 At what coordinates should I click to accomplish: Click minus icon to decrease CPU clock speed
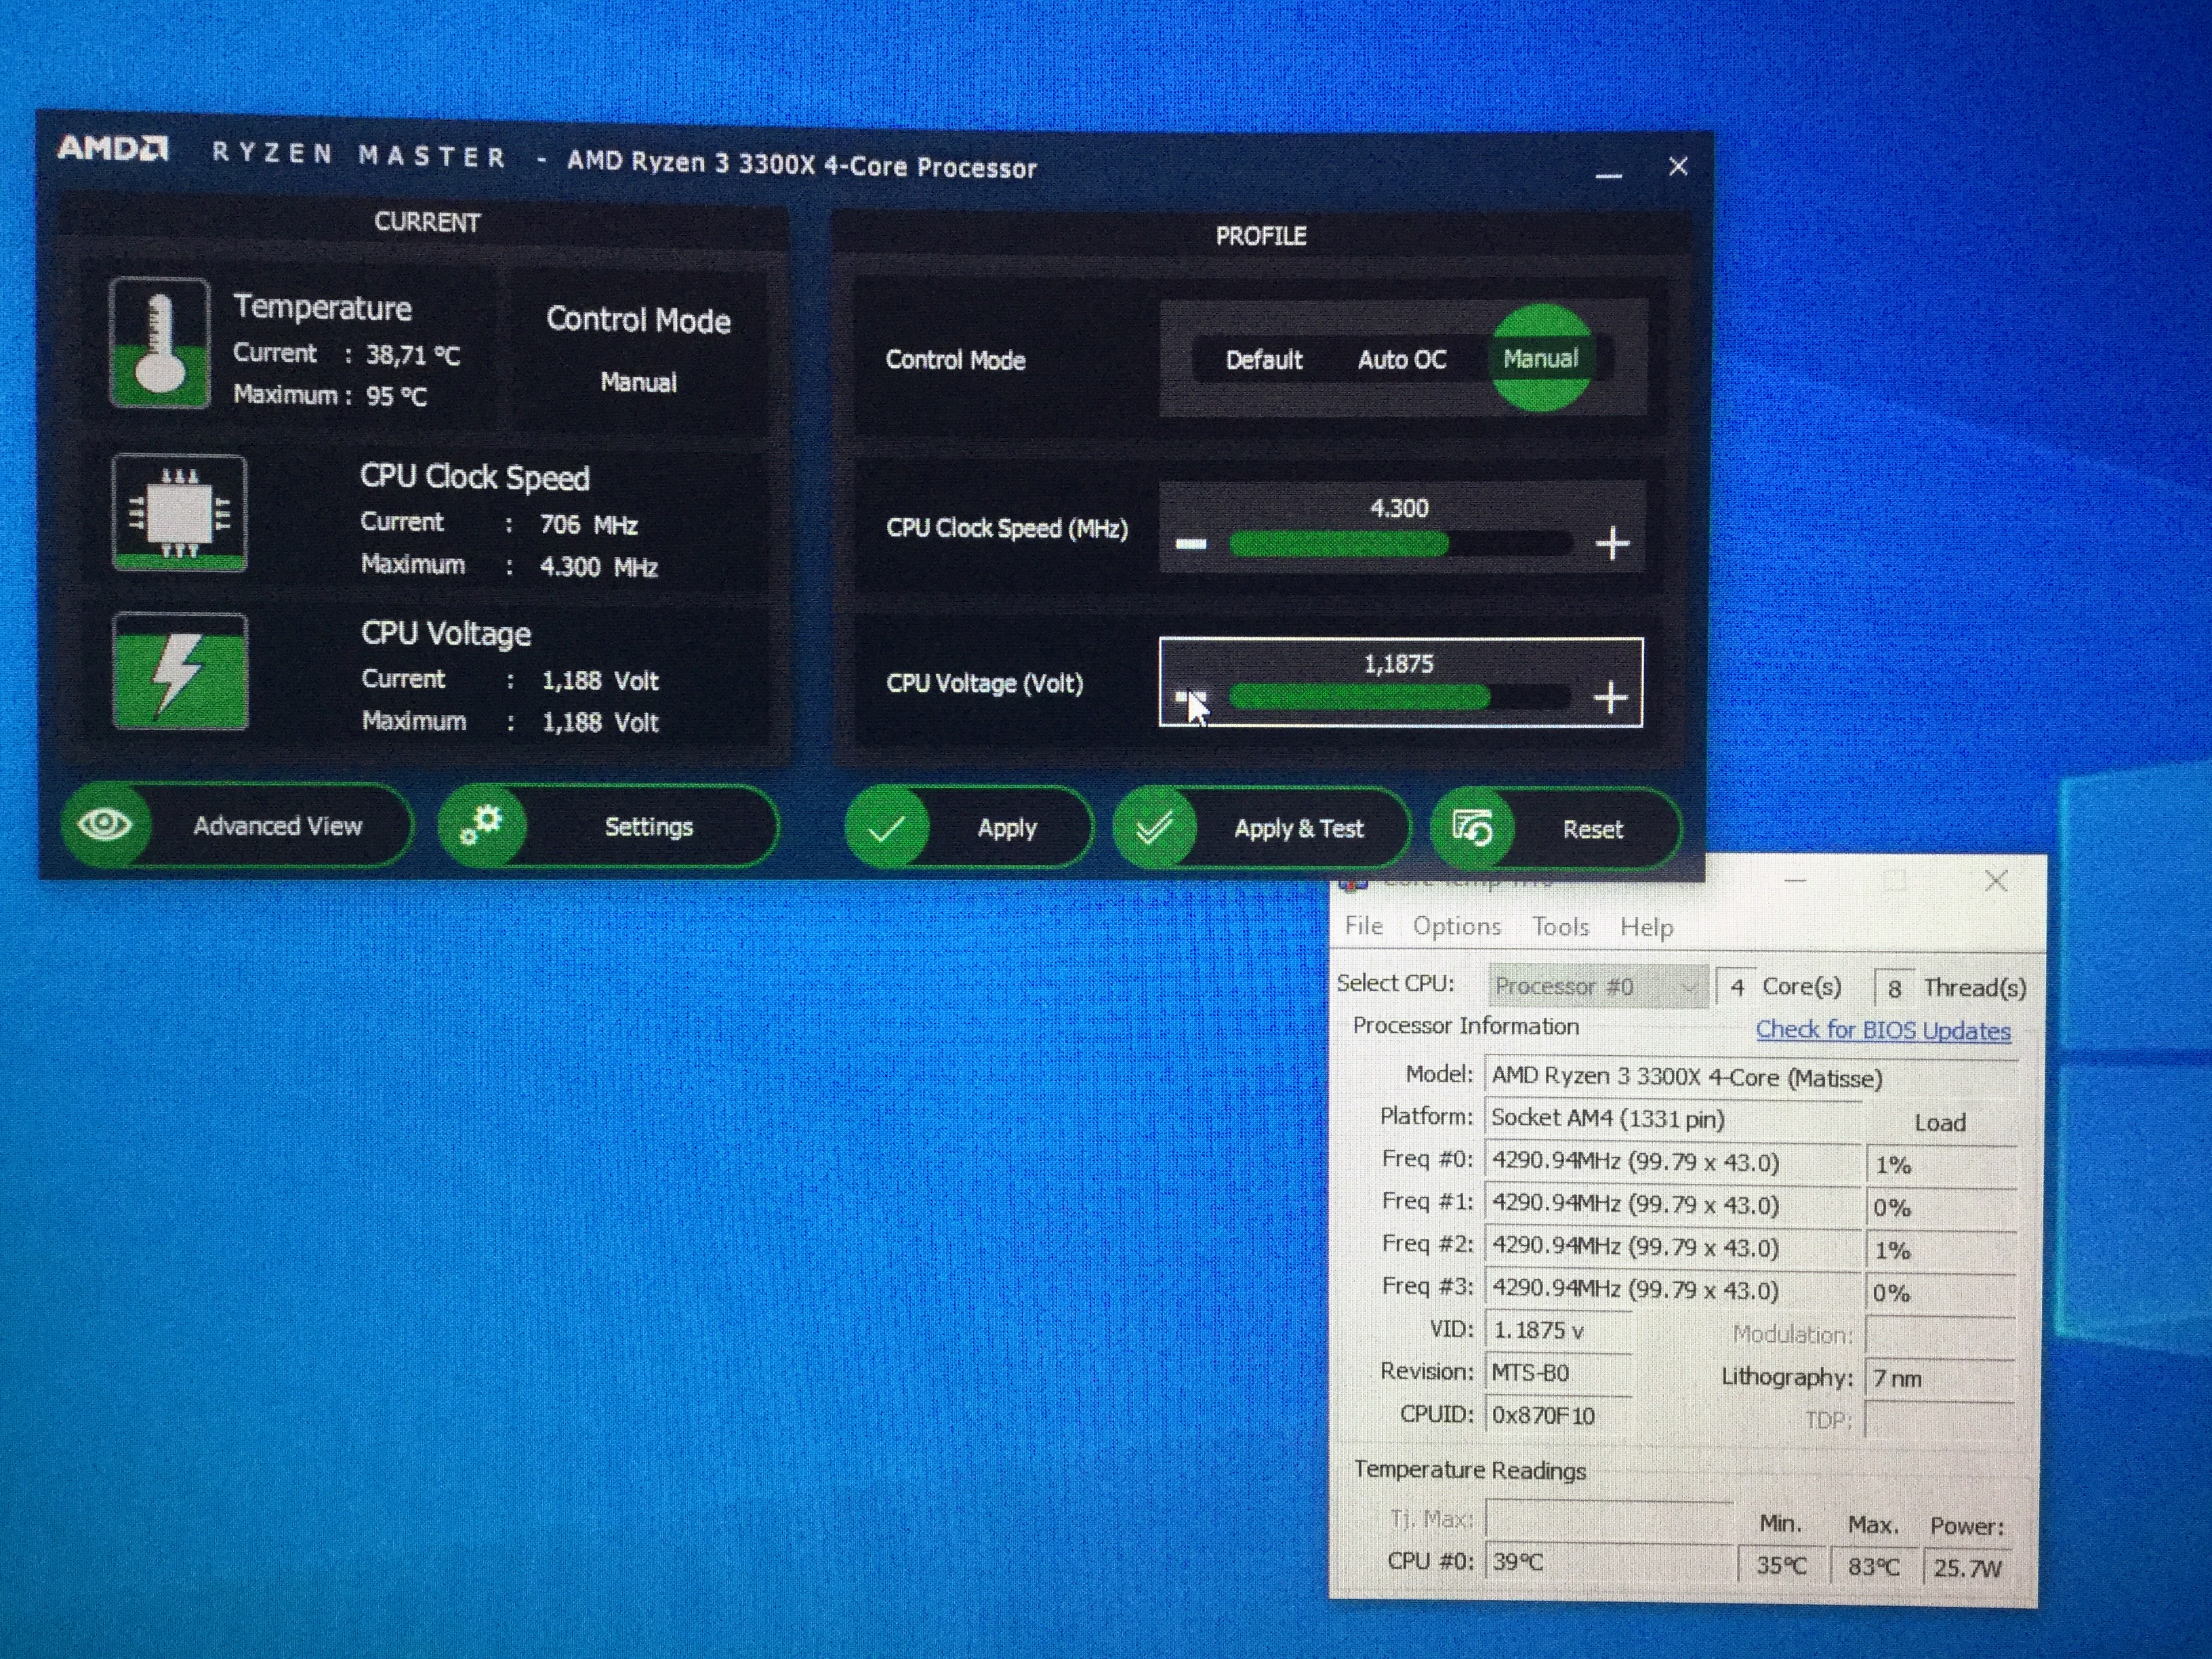click(x=1191, y=544)
